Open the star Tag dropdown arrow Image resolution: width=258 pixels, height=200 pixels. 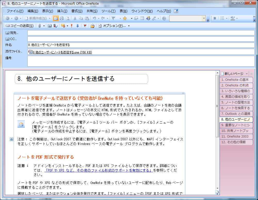pos(132,18)
